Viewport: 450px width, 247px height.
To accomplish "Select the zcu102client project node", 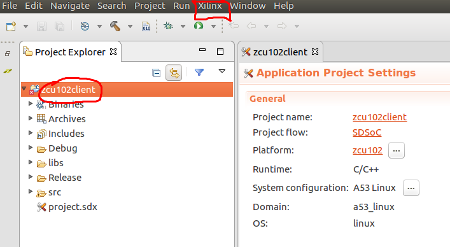I will [x=127, y=90].
